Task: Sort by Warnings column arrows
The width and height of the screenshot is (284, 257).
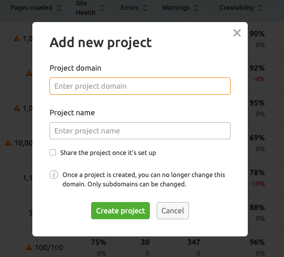Action: click(x=196, y=8)
